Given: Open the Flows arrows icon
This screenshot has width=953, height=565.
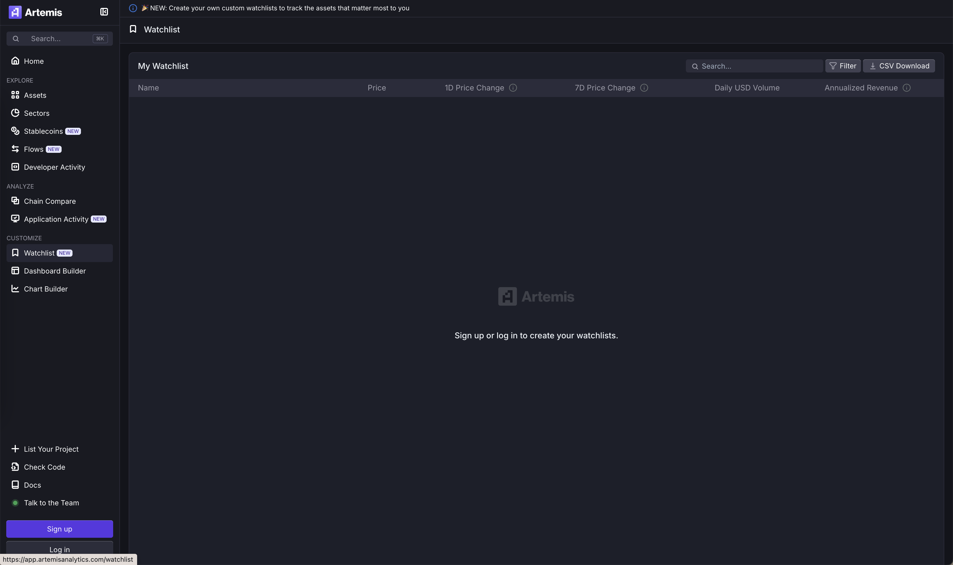Looking at the screenshot, I should coord(15,149).
